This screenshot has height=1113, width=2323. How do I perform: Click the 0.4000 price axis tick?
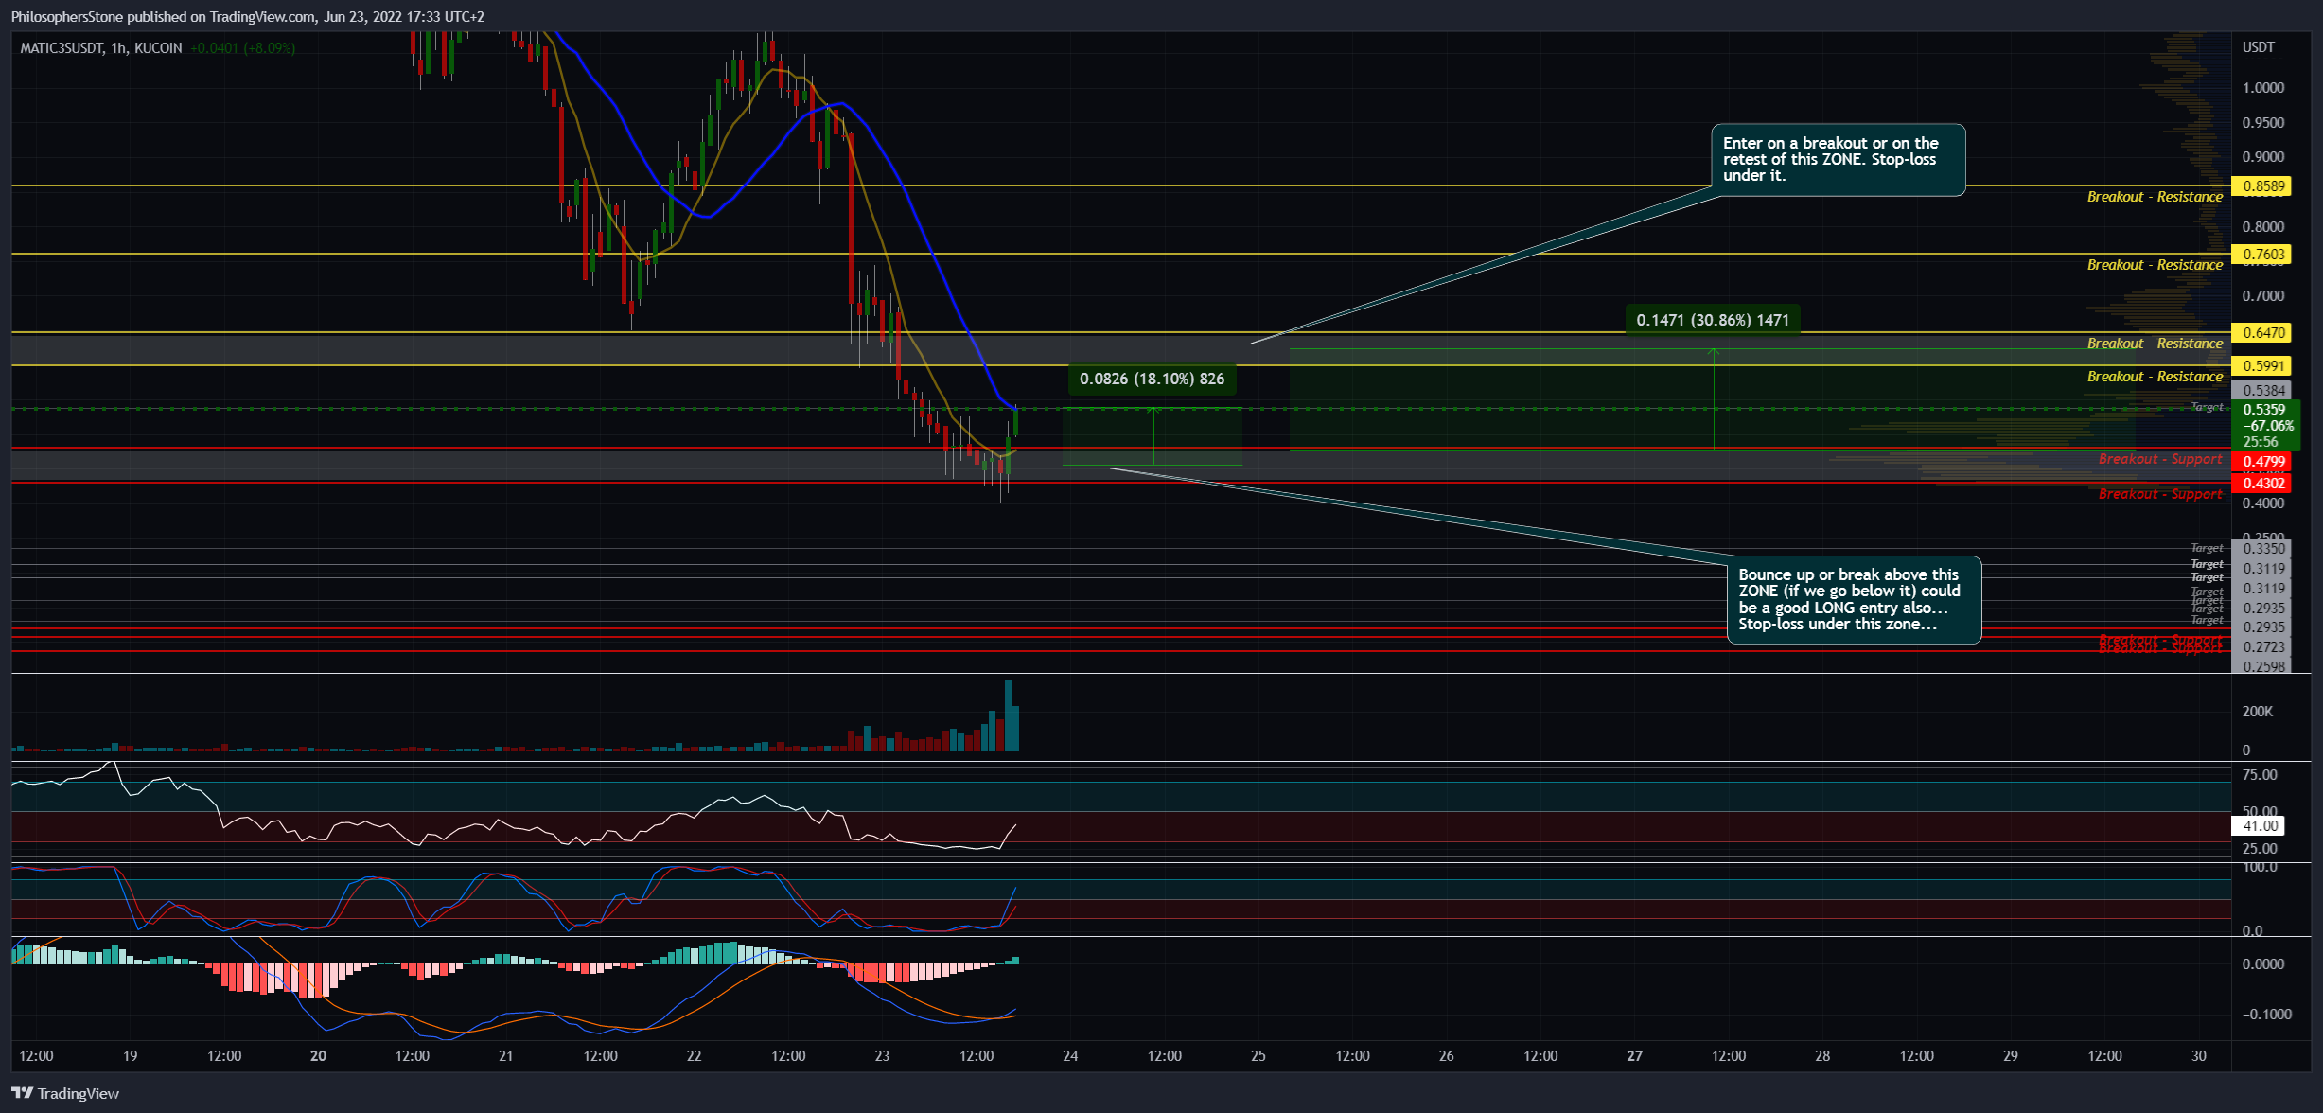point(2263,503)
